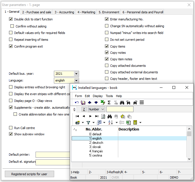Click the refresh page icon in navigation row
Screen dimensions: 195x182
(103, 116)
